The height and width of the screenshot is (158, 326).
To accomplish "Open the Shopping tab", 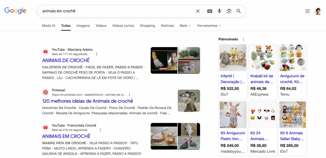I will tap(147, 26).
